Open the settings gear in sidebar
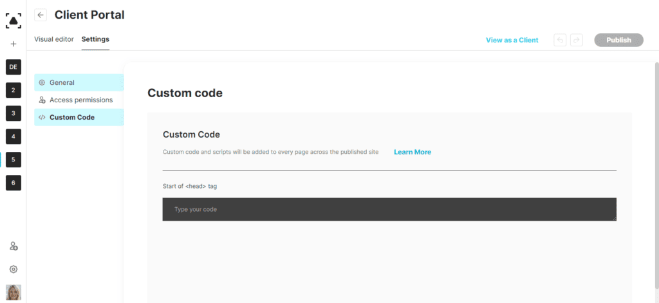This screenshot has width=659, height=303. tap(14, 270)
